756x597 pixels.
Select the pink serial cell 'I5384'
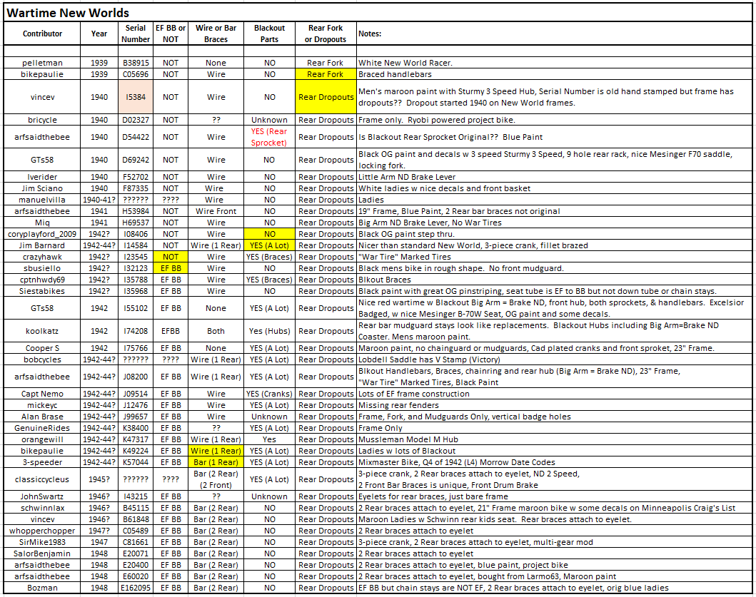click(136, 97)
